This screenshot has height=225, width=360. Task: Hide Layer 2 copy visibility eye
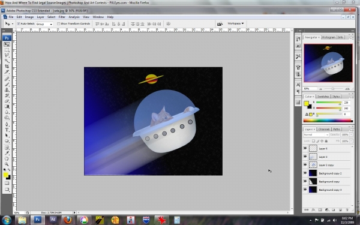tap(305, 165)
